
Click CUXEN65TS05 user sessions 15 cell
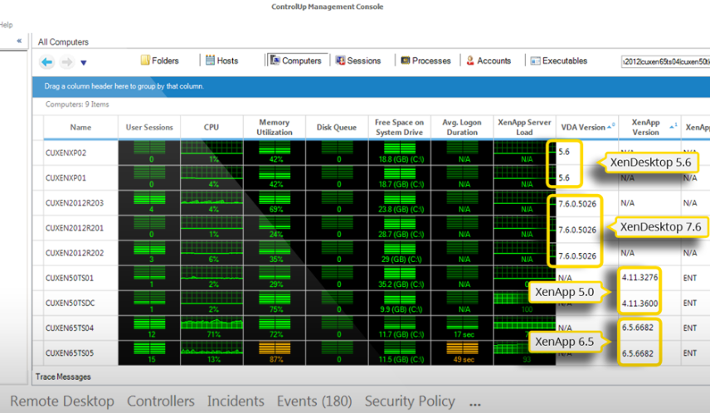point(149,353)
